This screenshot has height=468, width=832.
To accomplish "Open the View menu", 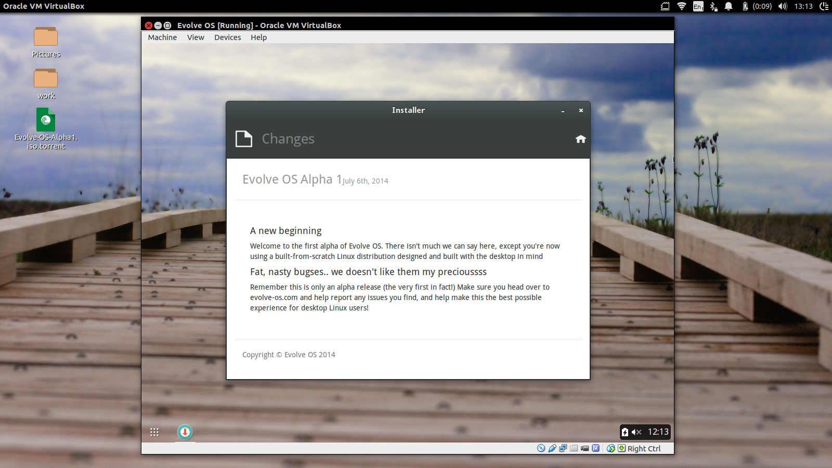I will (196, 37).
